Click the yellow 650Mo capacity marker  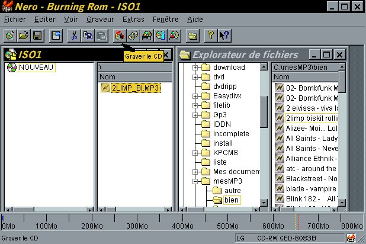(296, 222)
